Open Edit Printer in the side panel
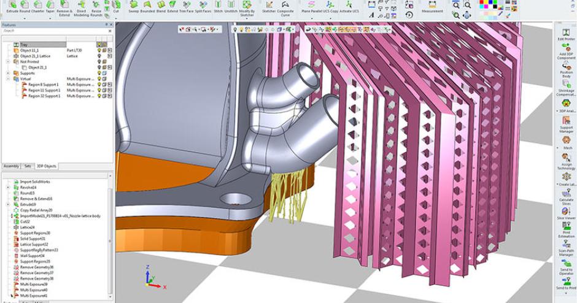This screenshot has width=577, height=303. 566,34
